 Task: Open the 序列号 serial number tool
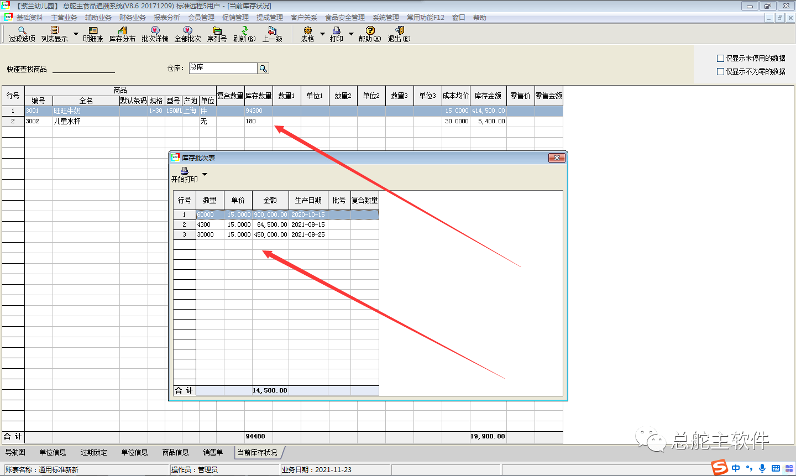[x=217, y=34]
